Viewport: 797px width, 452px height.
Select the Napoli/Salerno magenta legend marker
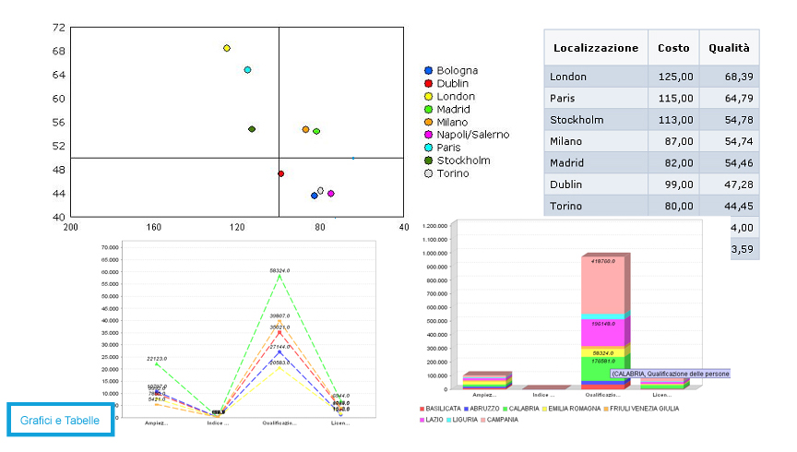428,136
